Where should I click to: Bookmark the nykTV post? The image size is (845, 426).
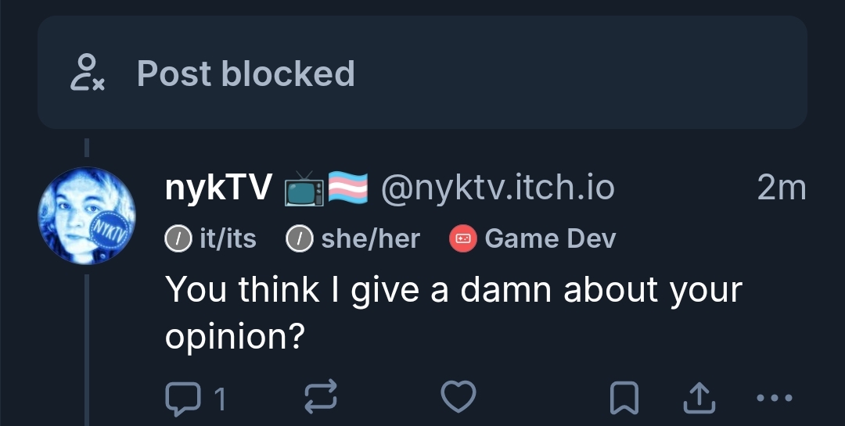pyautogui.click(x=623, y=399)
